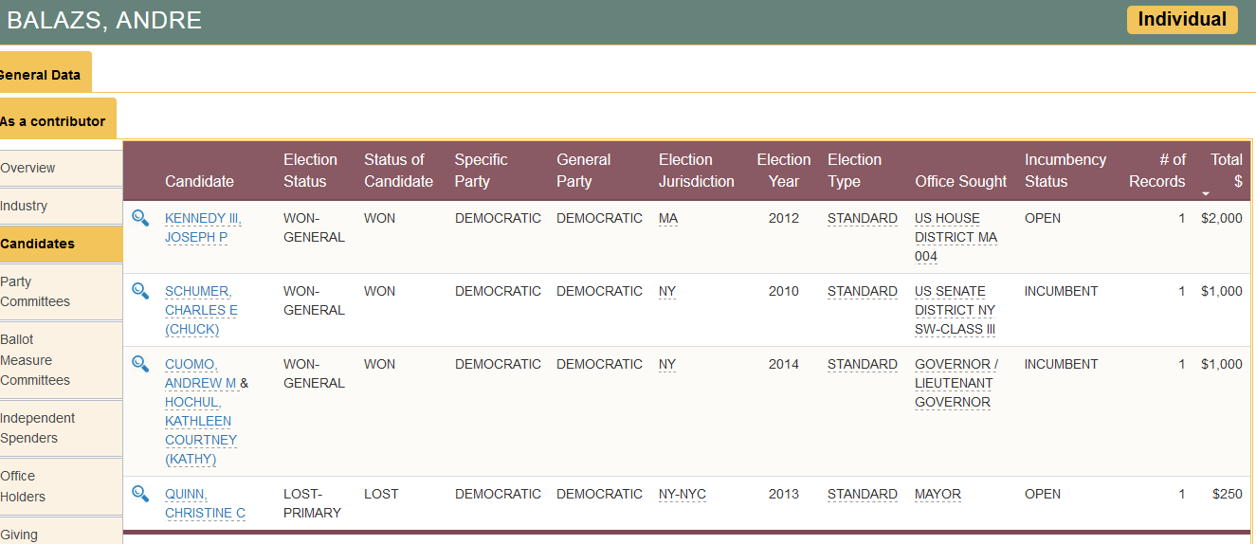This screenshot has width=1256, height=544.
Task: Sort by Status of Candidate column header
Action: click(x=398, y=171)
